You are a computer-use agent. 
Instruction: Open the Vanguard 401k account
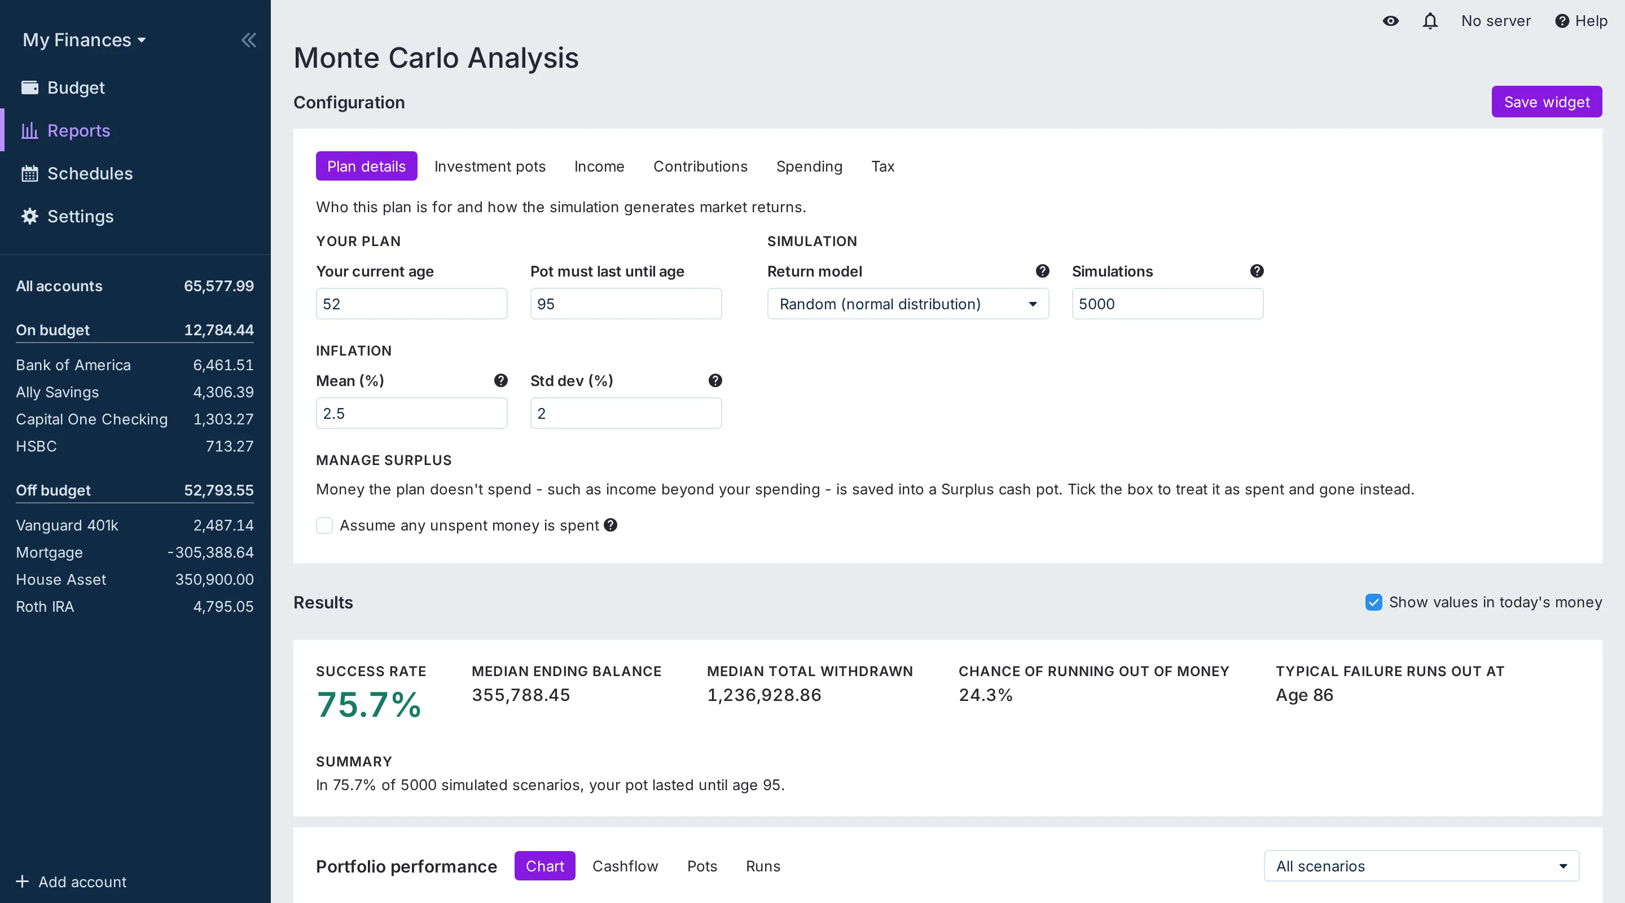(x=134, y=525)
